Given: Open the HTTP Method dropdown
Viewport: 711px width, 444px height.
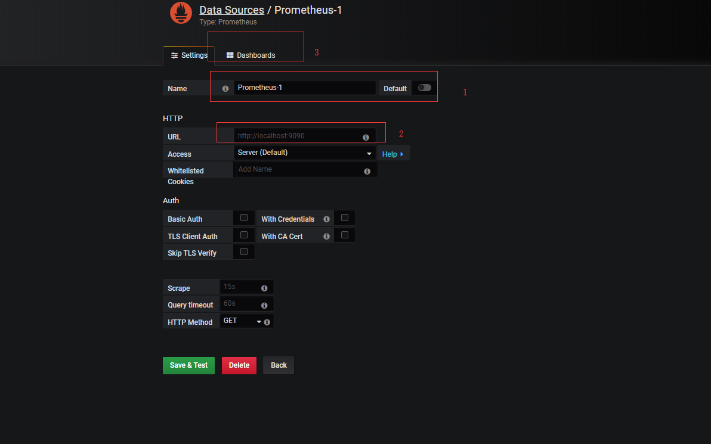Looking at the screenshot, I should coord(241,321).
